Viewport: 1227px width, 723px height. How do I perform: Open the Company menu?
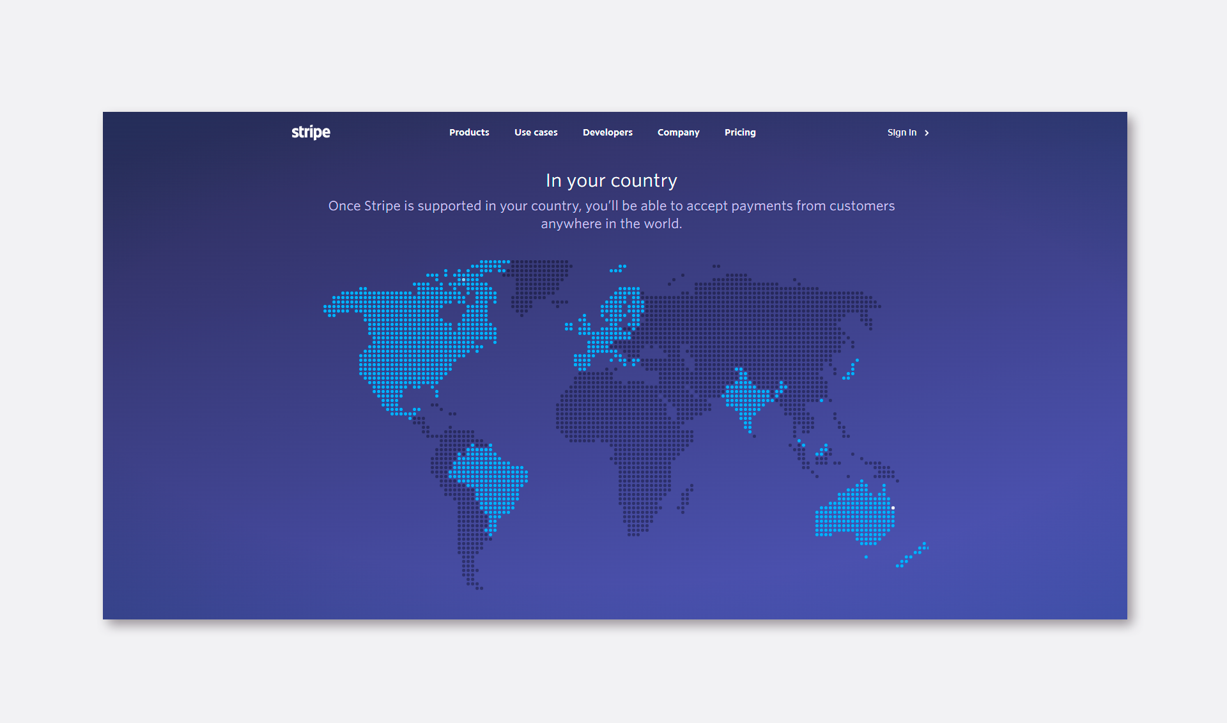[x=678, y=132]
